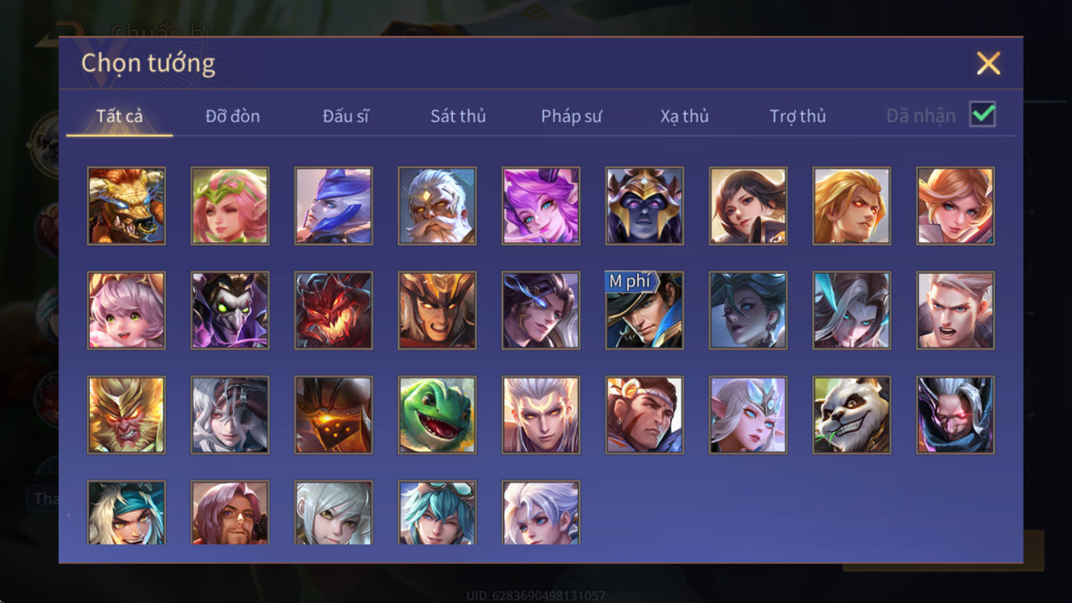The width and height of the screenshot is (1072, 603).
Task: Filter by the Pháp sư tab
Action: (x=572, y=116)
